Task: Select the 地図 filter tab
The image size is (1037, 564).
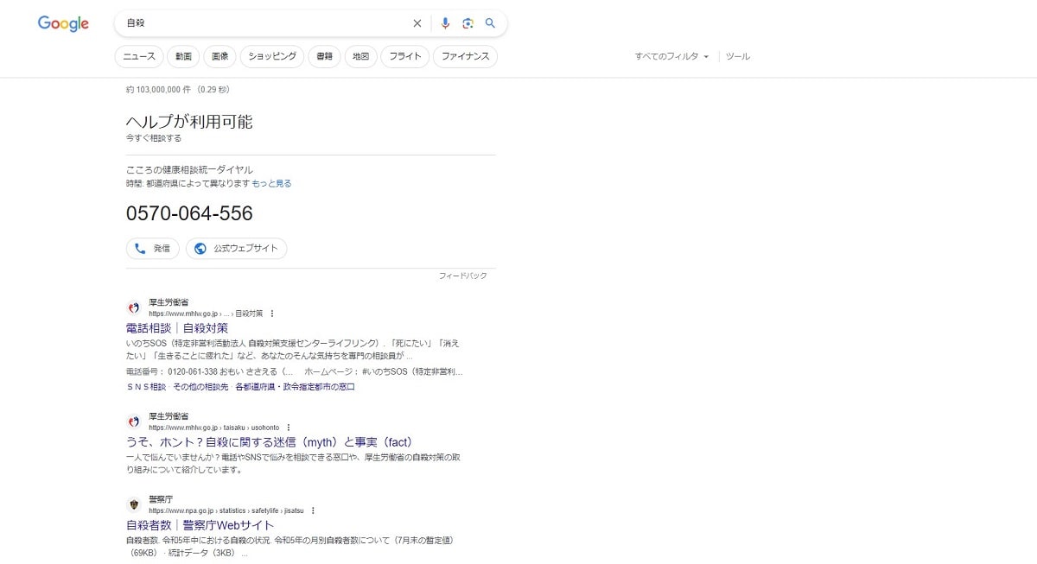Action: [x=361, y=56]
